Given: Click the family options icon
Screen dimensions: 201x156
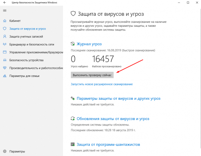Looking at the screenshot, I should click(x=5, y=76).
